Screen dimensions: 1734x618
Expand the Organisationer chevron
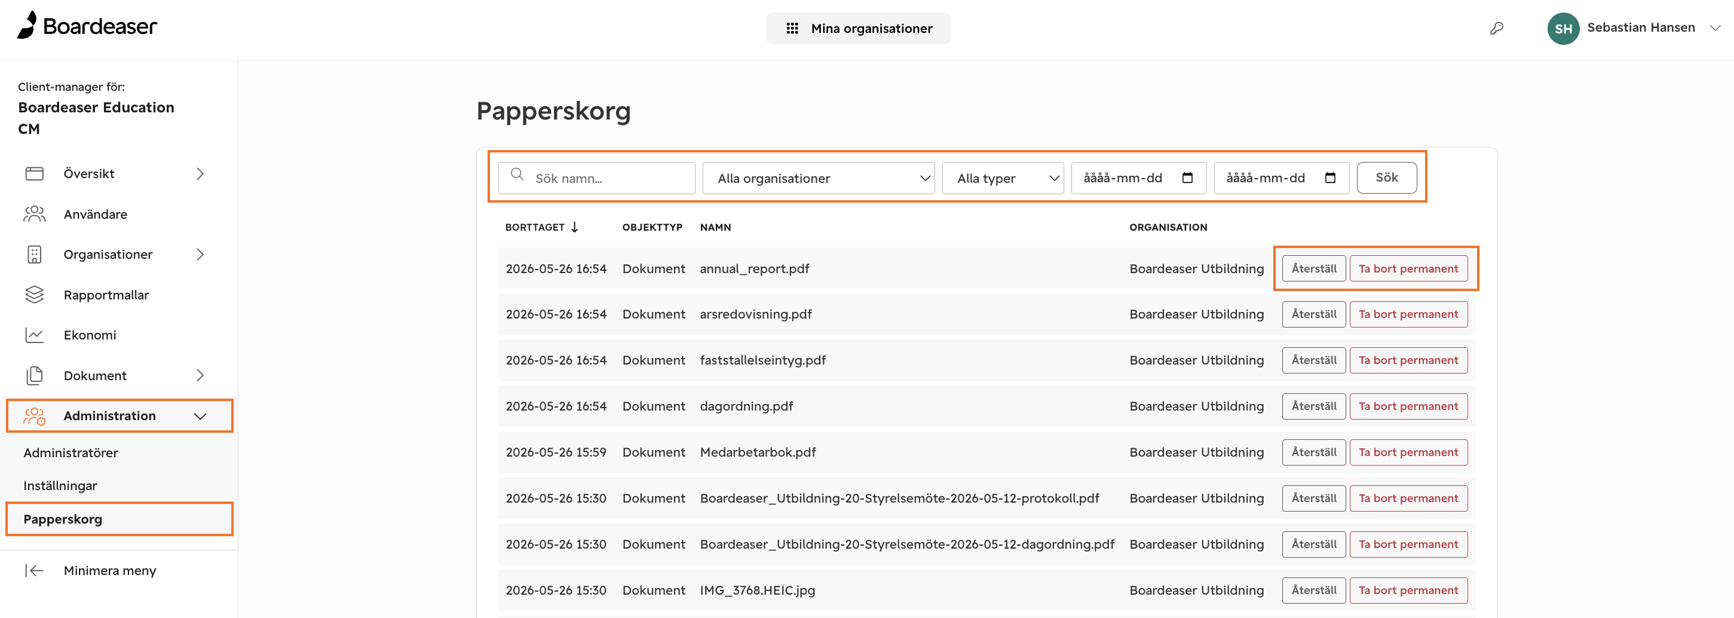(200, 255)
